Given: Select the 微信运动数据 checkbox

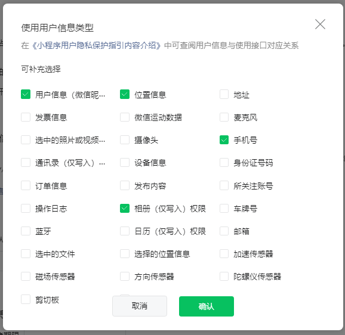Looking at the screenshot, I should click(x=125, y=117).
